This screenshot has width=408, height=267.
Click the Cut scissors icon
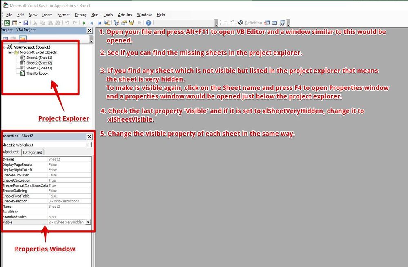point(35,23)
